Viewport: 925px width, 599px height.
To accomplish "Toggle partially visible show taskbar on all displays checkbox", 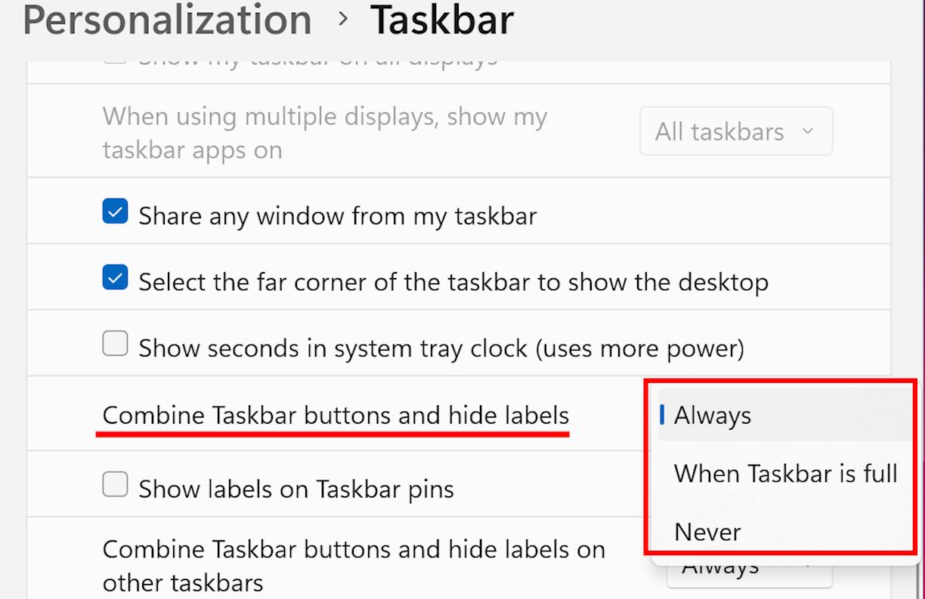I will pyautogui.click(x=115, y=59).
